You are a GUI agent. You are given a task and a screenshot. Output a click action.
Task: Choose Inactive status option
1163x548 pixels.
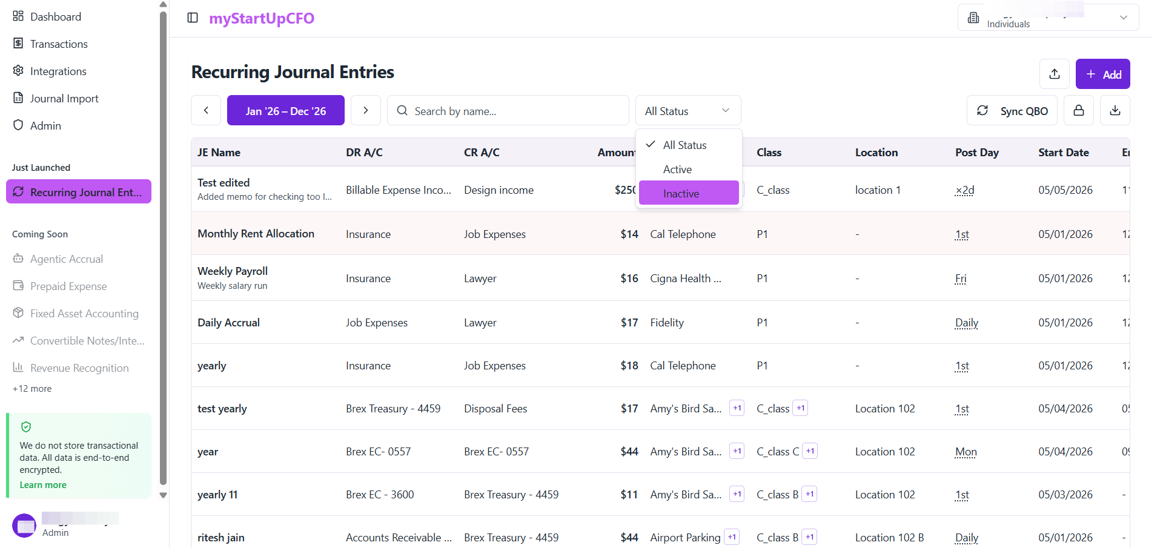689,193
